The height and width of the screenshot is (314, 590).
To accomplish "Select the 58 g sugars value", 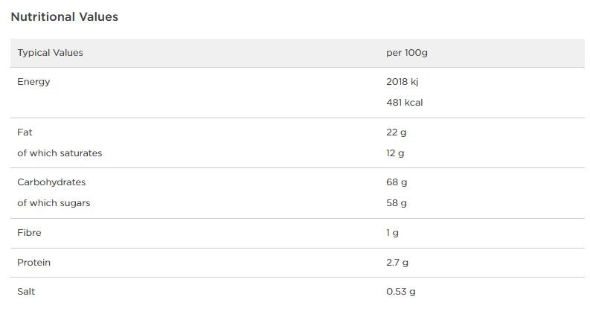I will [397, 203].
